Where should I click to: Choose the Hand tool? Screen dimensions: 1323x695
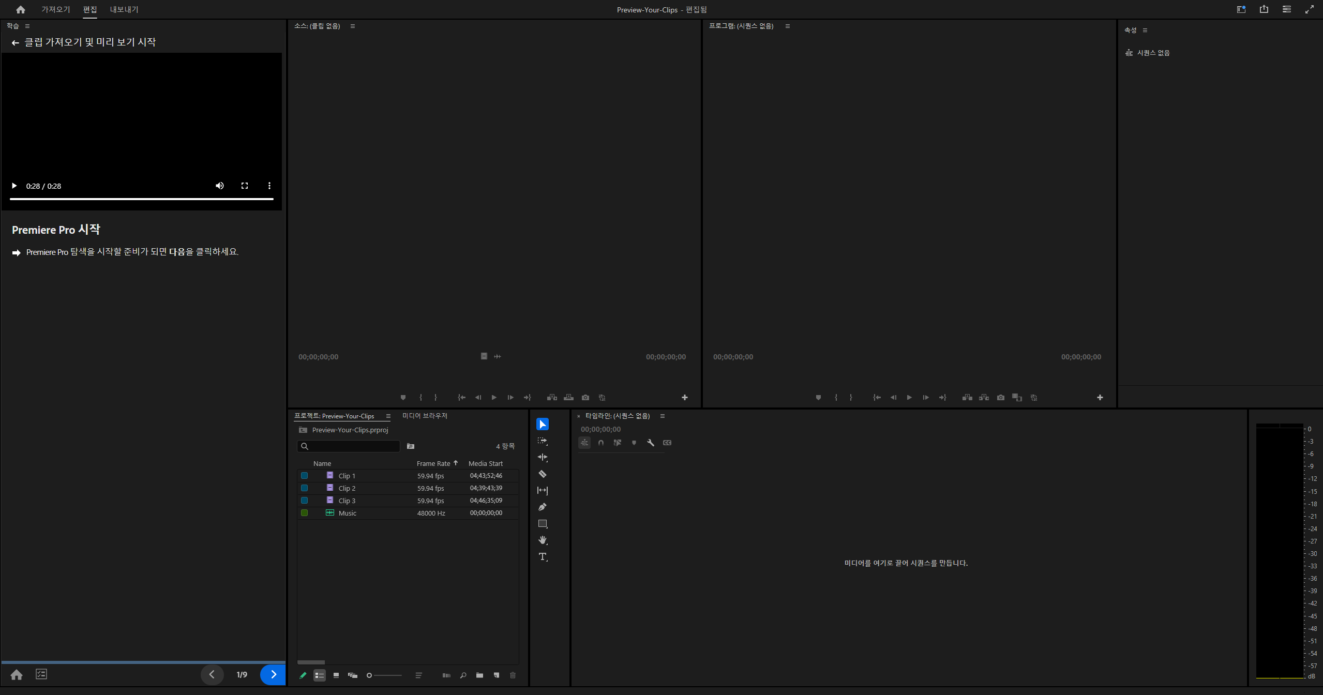[x=542, y=540]
